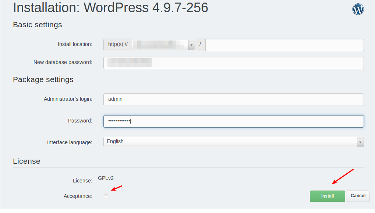
Task: Focus the install location path field
Action: coord(284,45)
